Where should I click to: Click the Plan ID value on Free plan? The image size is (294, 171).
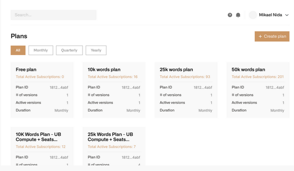coord(59,87)
